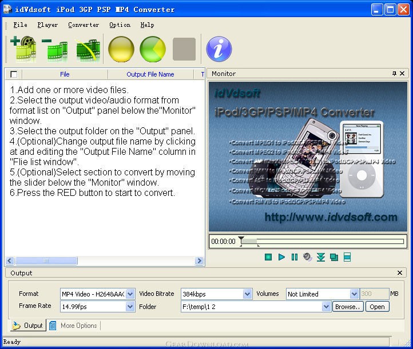This screenshot has width=413, height=349.
Task: Click the Browse.. button
Action: [x=348, y=307]
